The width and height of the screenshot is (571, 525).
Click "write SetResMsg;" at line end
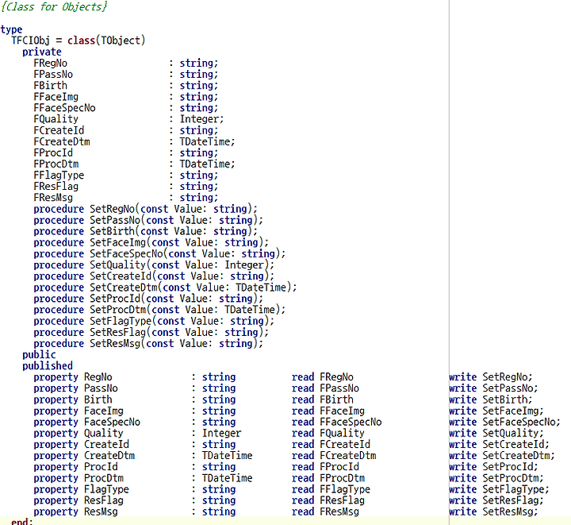tap(493, 511)
